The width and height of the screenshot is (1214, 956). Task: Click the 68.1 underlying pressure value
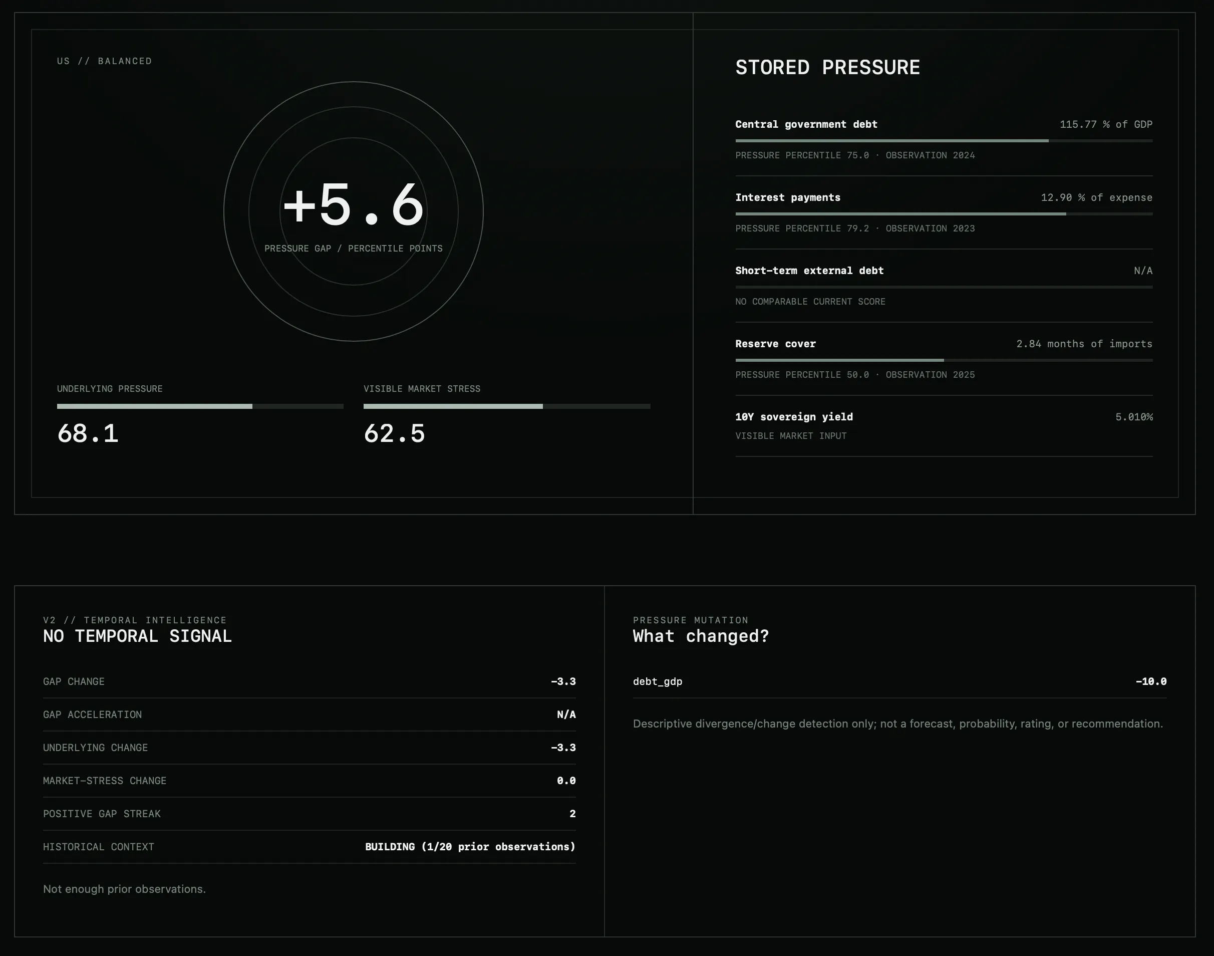88,434
